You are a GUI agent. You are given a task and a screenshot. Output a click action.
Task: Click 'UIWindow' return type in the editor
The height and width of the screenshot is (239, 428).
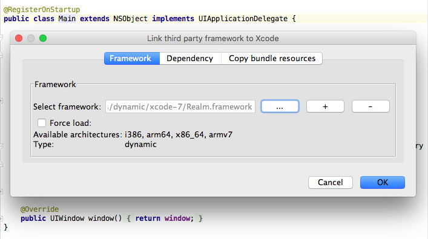pos(67,218)
